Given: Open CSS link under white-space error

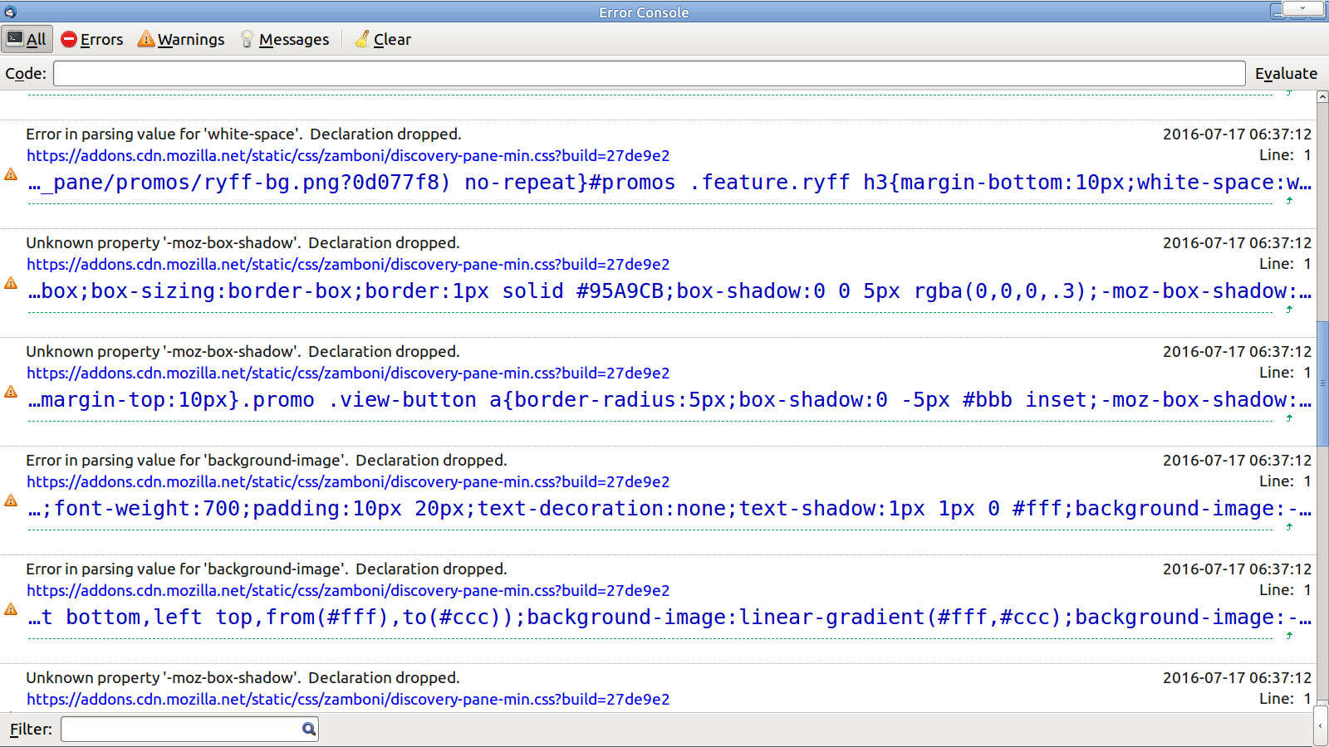Looking at the screenshot, I should 348,155.
